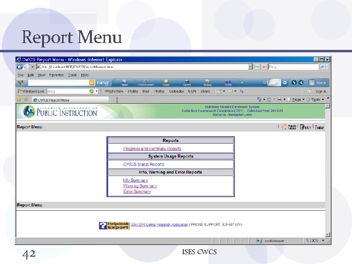Open the Entertainment icon on the MSN toolbar
Image resolution: width=352 pixels, height=264 pixels.
point(145,83)
